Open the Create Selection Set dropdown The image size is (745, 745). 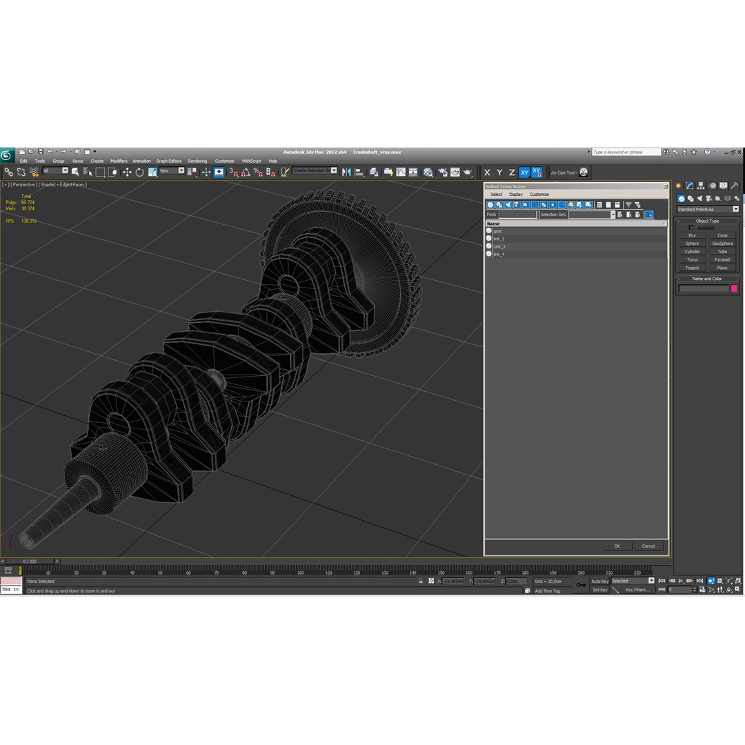(x=315, y=170)
